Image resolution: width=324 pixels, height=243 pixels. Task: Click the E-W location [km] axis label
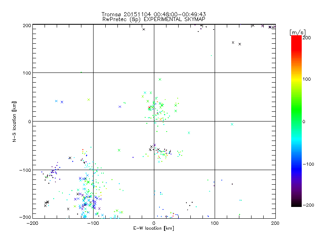[x=153, y=228]
